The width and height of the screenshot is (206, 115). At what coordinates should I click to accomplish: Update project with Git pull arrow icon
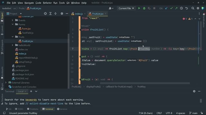(x=166, y=8)
